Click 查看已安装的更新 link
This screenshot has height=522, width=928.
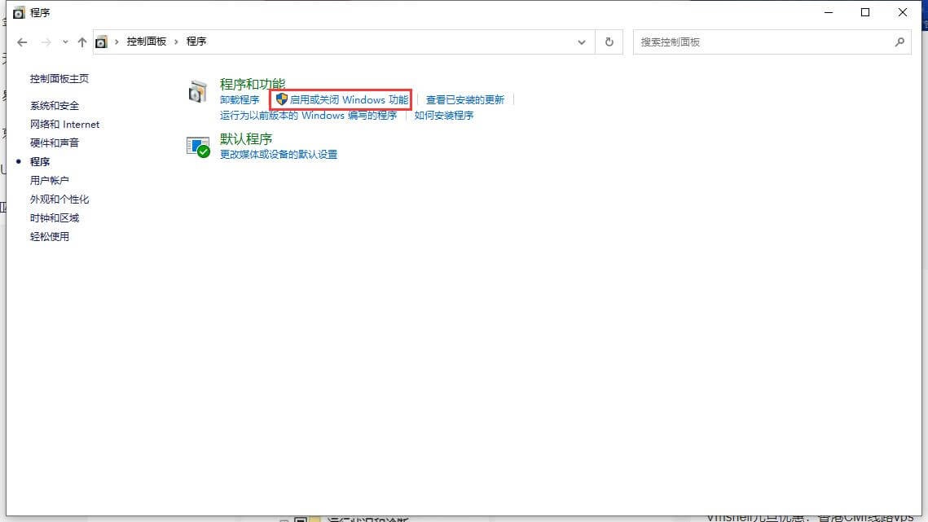465,100
